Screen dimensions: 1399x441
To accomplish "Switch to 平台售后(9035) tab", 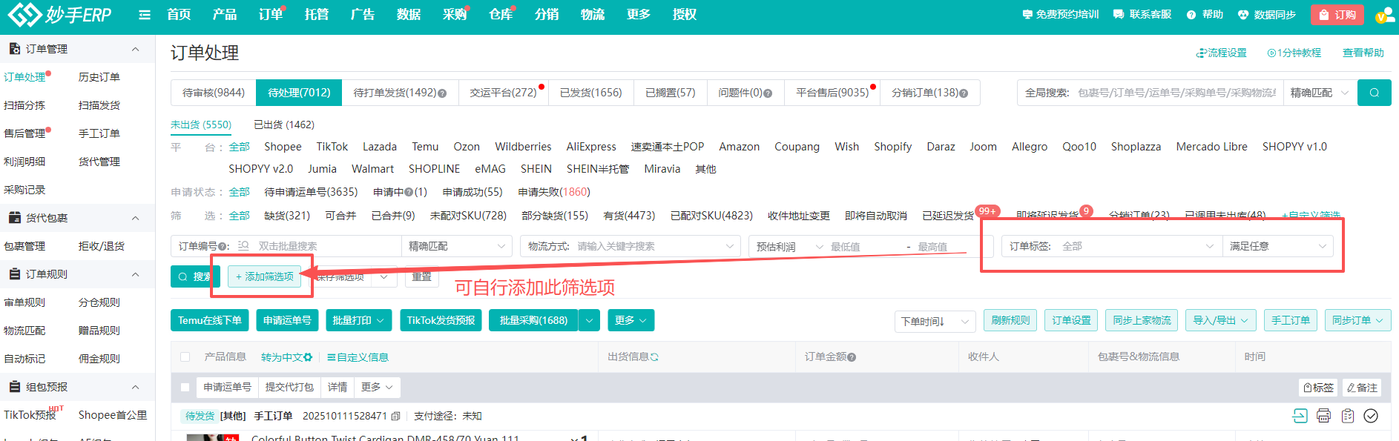I will (x=832, y=93).
